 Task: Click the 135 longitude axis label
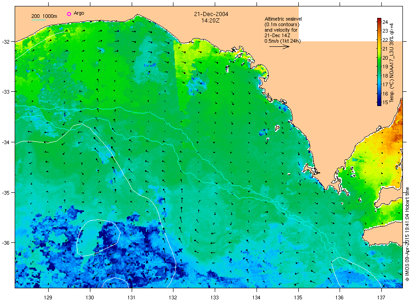coord(298,297)
